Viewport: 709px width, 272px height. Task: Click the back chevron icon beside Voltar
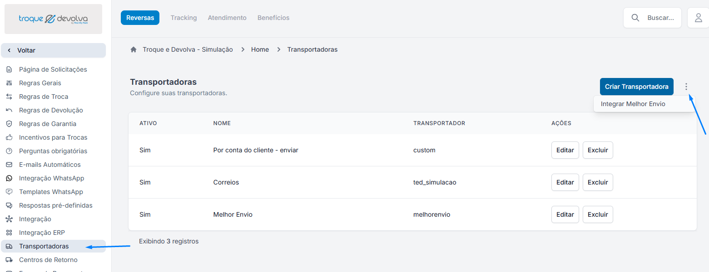pos(9,50)
